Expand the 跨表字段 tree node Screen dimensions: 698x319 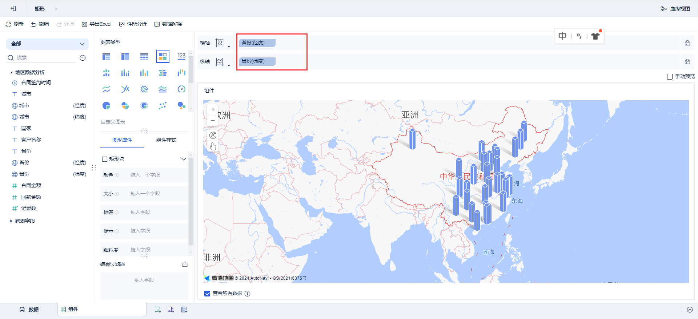[11, 221]
